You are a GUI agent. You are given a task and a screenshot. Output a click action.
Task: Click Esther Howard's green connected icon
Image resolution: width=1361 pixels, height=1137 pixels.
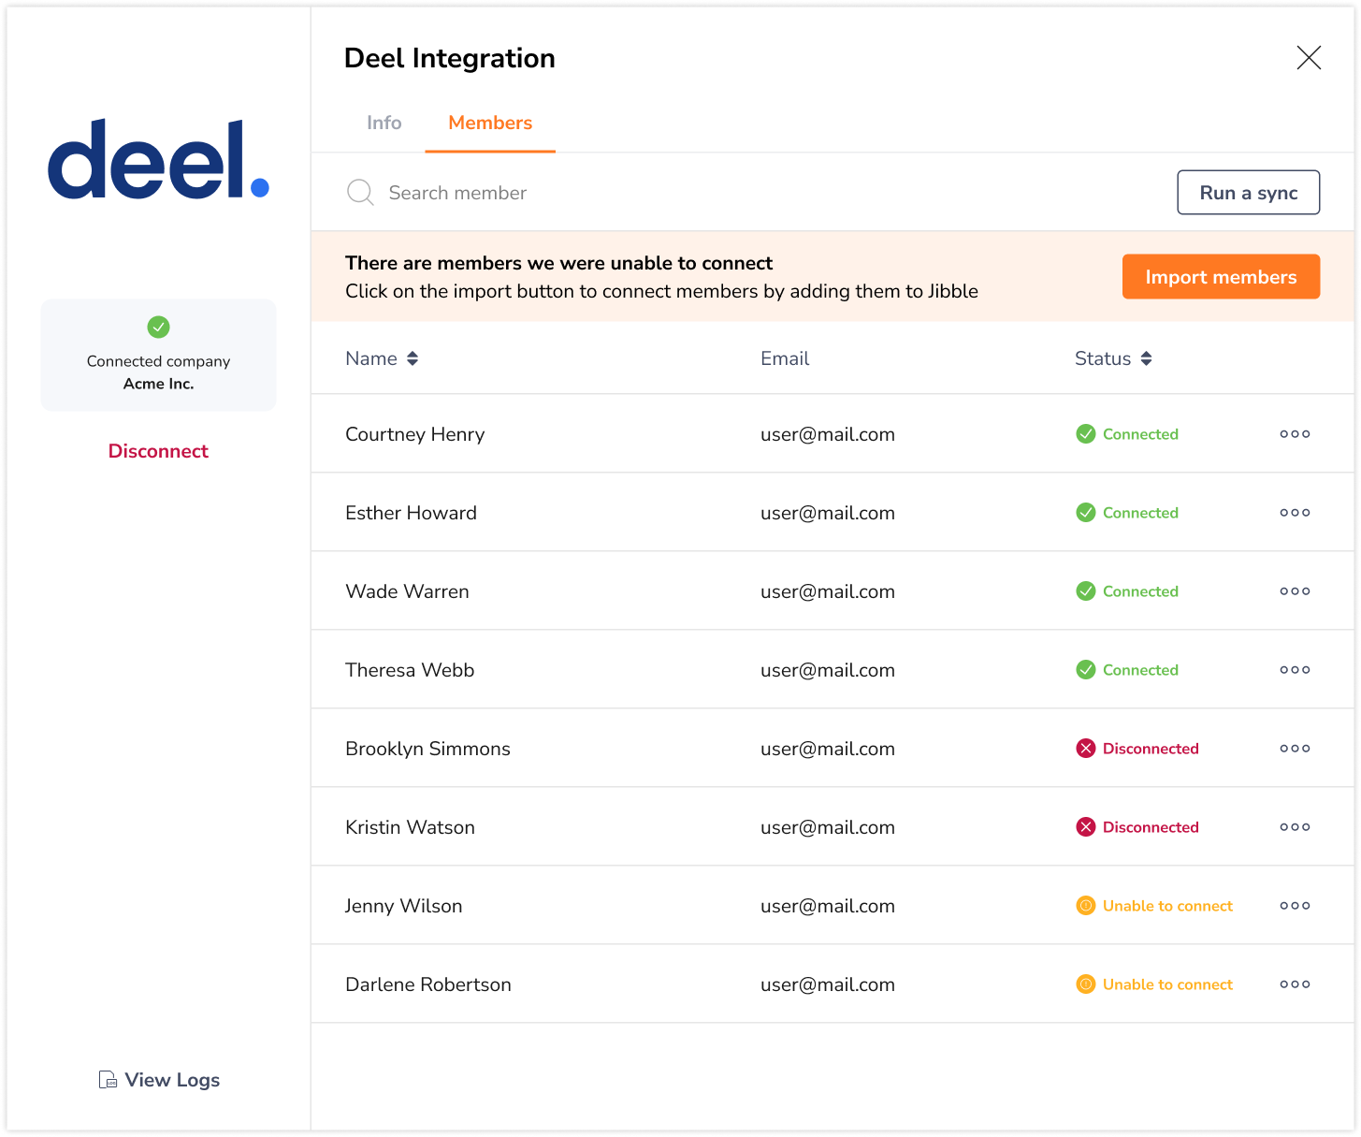point(1086,513)
